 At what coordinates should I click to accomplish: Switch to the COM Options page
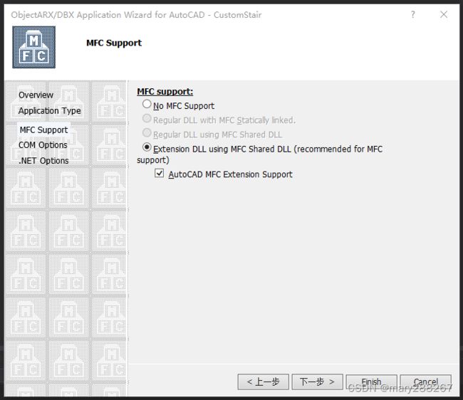coord(43,145)
